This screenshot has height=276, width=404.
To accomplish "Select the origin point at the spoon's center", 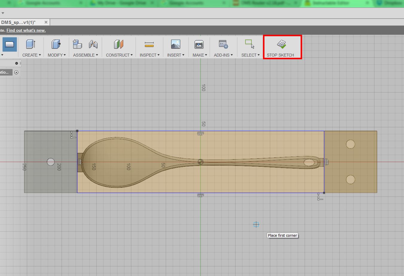I will (201, 162).
